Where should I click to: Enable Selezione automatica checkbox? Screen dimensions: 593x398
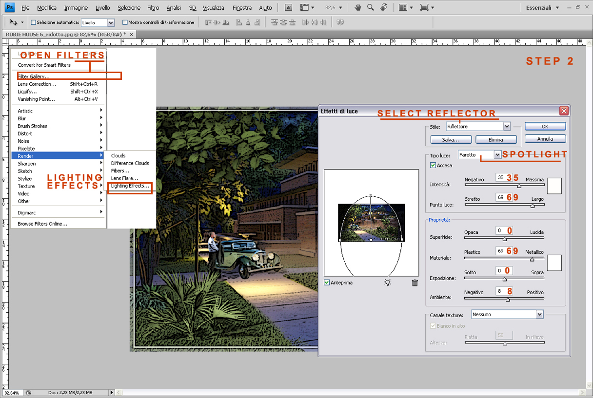click(x=33, y=22)
